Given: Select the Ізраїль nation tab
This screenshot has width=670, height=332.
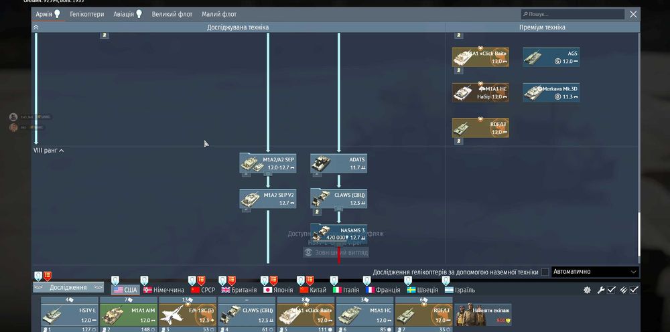Looking at the screenshot, I should click(460, 290).
